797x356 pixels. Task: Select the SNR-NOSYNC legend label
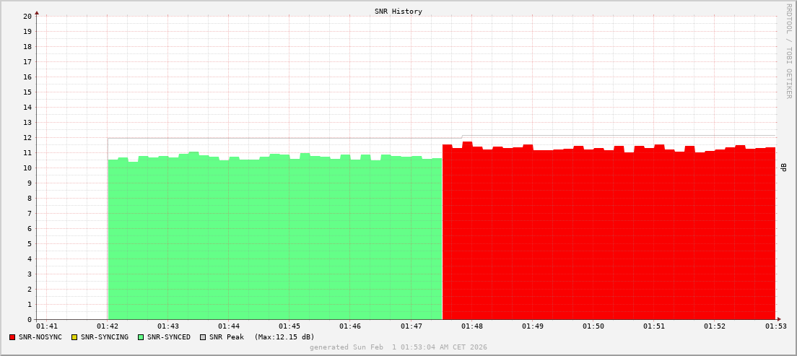pos(40,337)
